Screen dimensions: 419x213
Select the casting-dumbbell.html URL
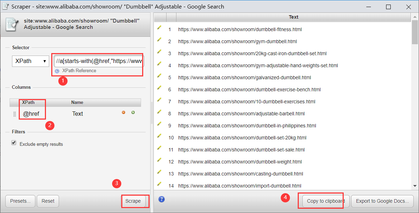pyautogui.click(x=240, y=174)
